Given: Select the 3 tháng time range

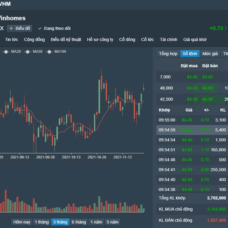Looking at the screenshot, I should (60, 222).
